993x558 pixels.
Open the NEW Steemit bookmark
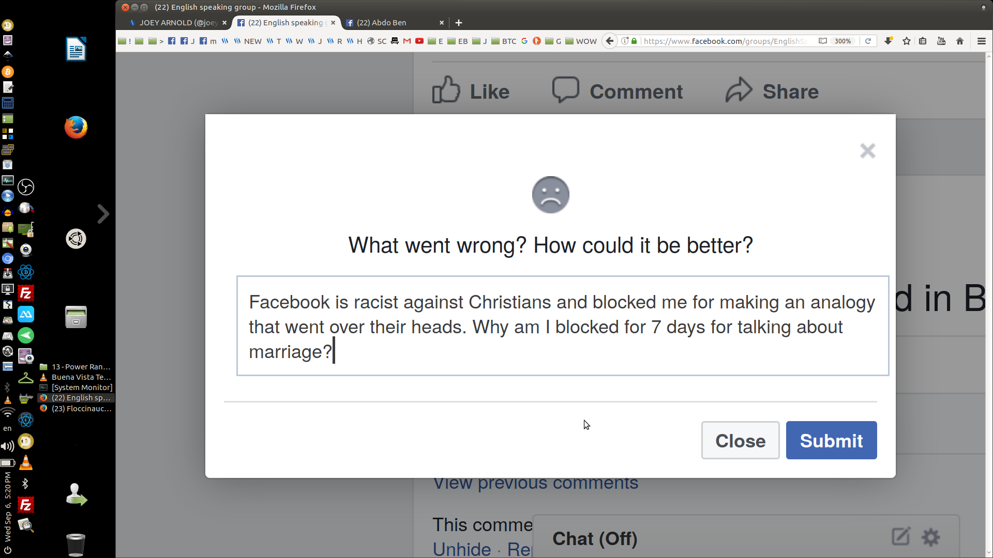(x=248, y=41)
